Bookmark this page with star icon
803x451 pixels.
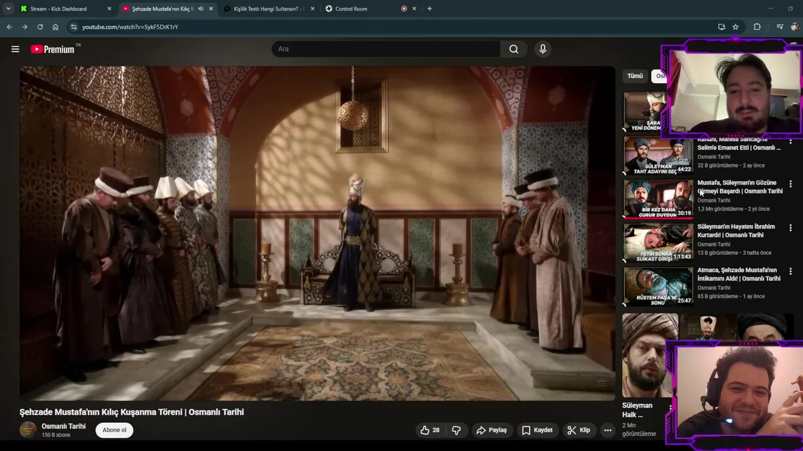[735, 27]
